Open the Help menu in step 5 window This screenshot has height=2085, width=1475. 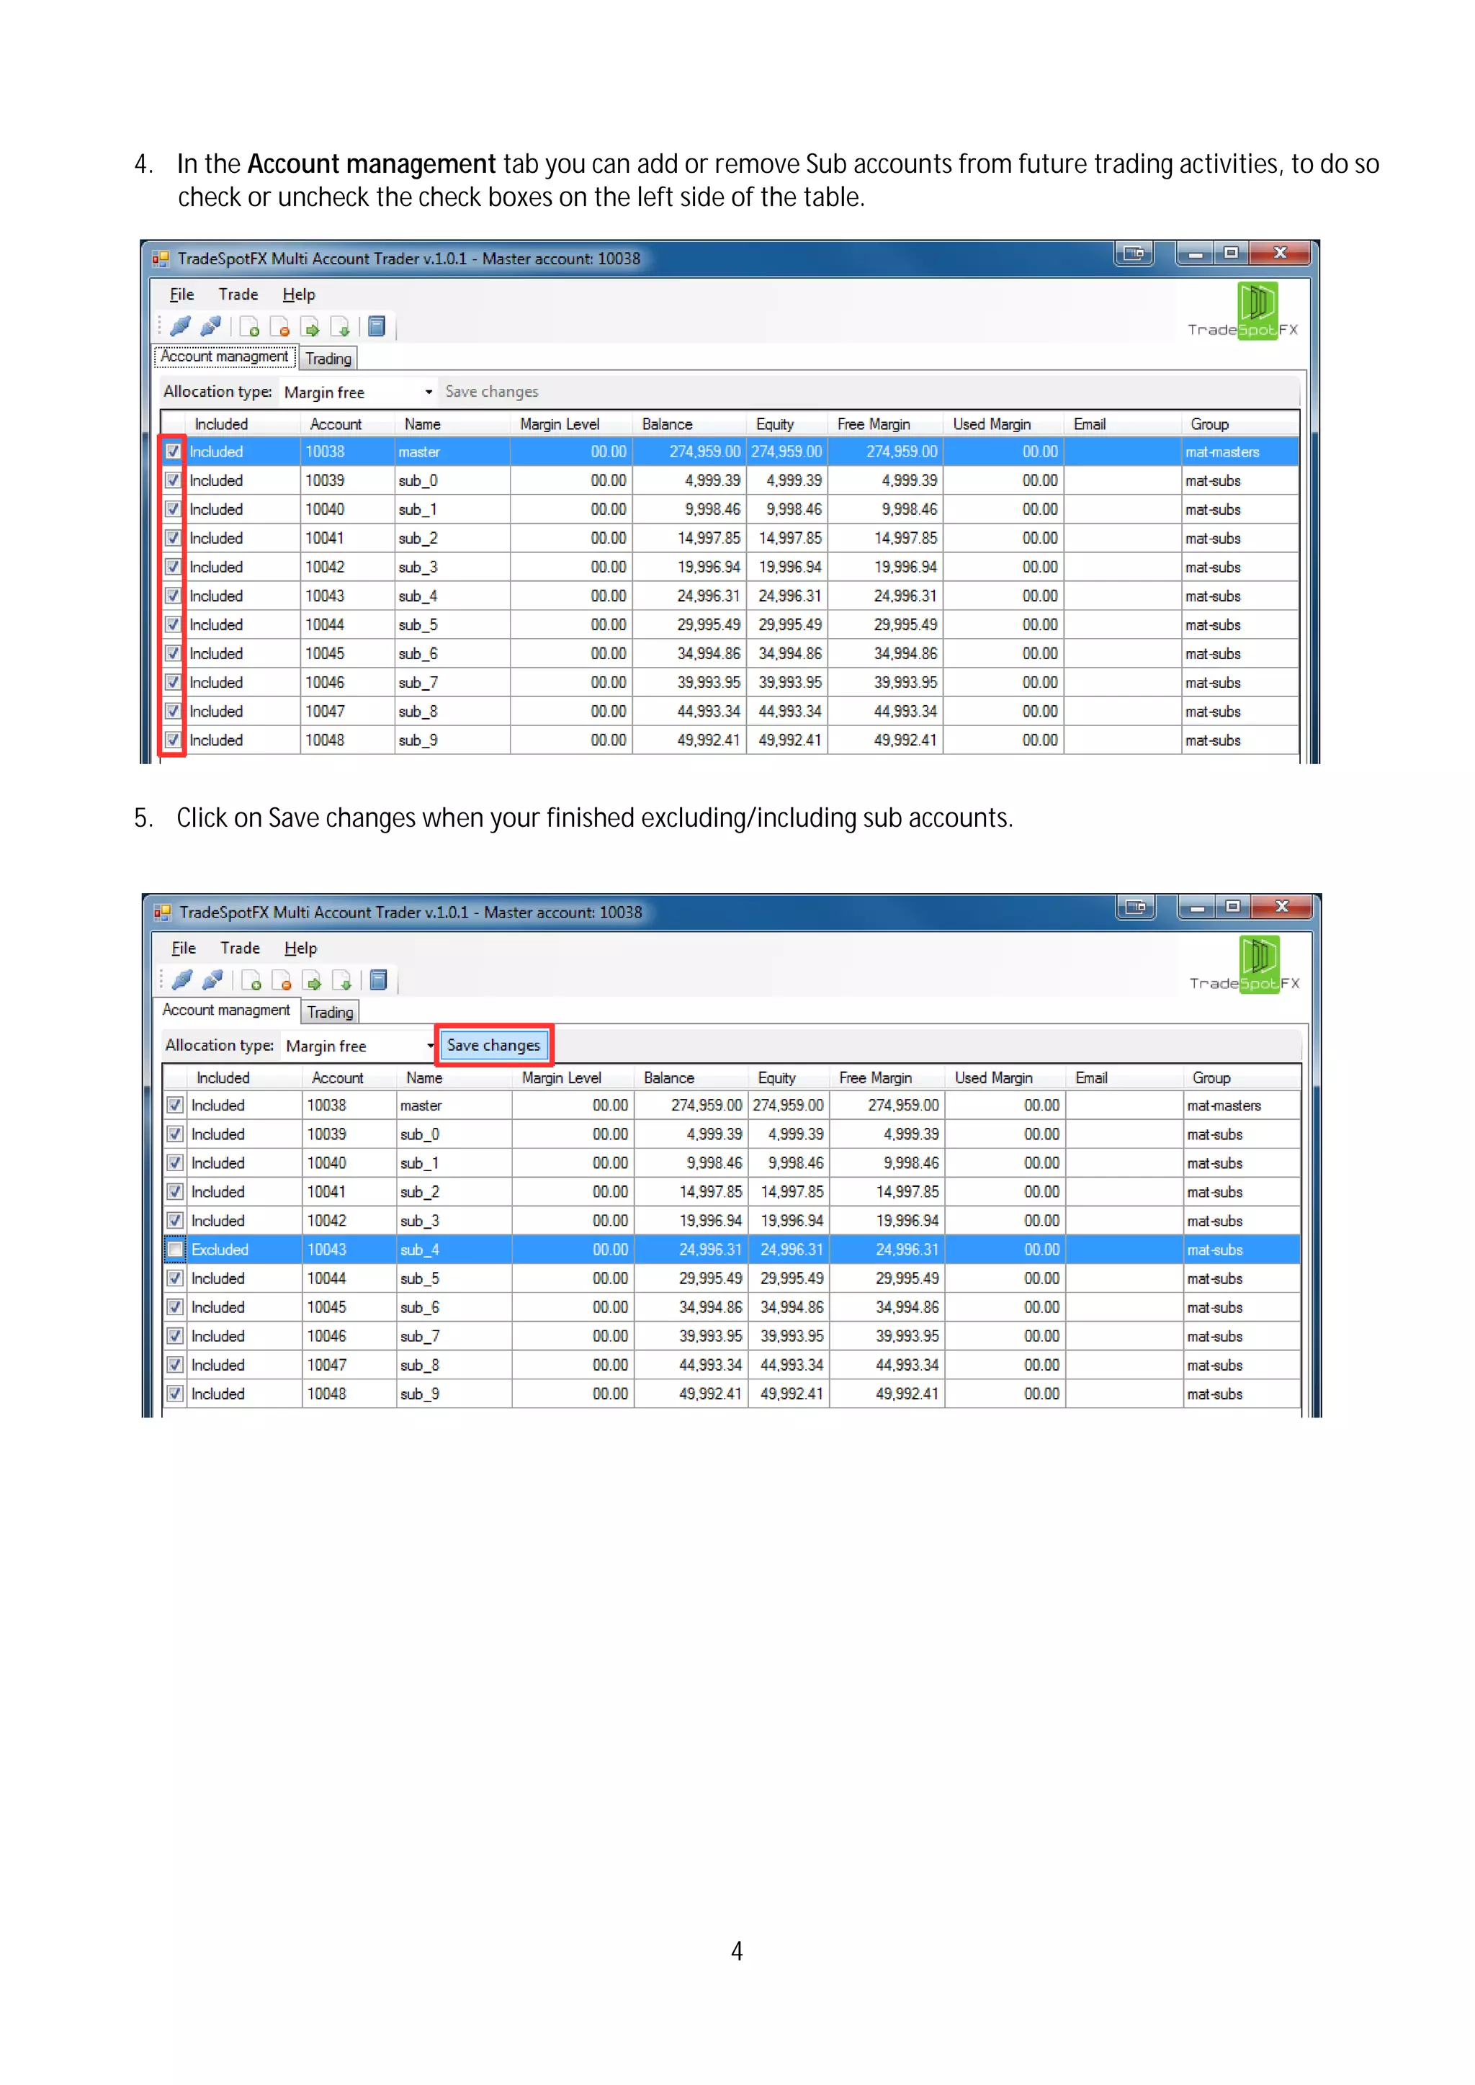coord(300,948)
